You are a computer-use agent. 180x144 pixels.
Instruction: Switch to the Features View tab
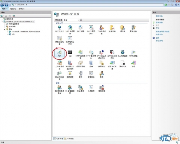click(58, 139)
